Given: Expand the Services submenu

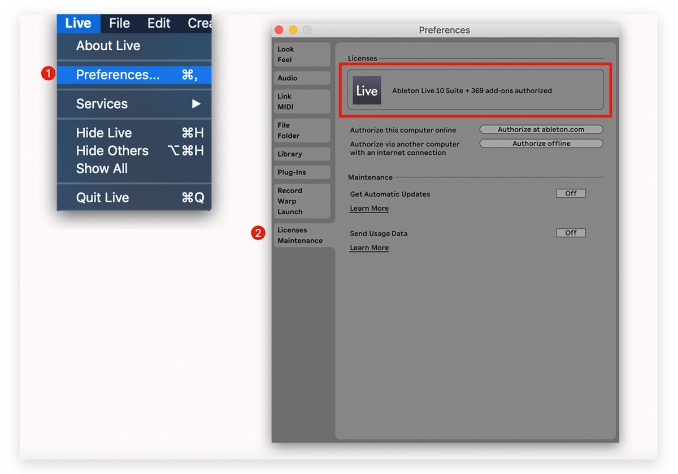Looking at the screenshot, I should click(x=134, y=104).
